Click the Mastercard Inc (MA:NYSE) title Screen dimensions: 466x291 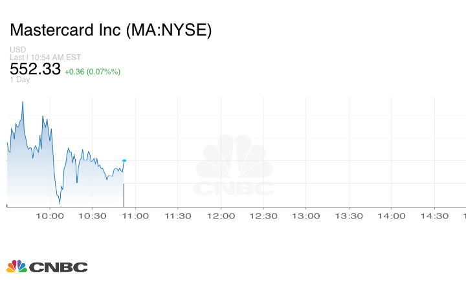(111, 30)
